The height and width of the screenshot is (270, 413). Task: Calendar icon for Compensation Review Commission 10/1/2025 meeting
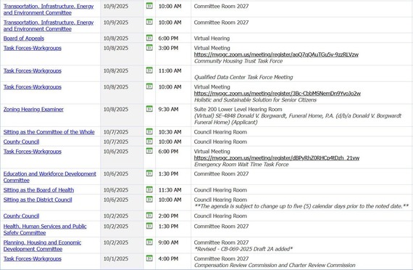pyautogui.click(x=149, y=258)
